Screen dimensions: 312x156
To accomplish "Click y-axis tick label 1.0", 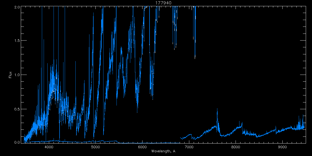I will pyautogui.click(x=17, y=75).
